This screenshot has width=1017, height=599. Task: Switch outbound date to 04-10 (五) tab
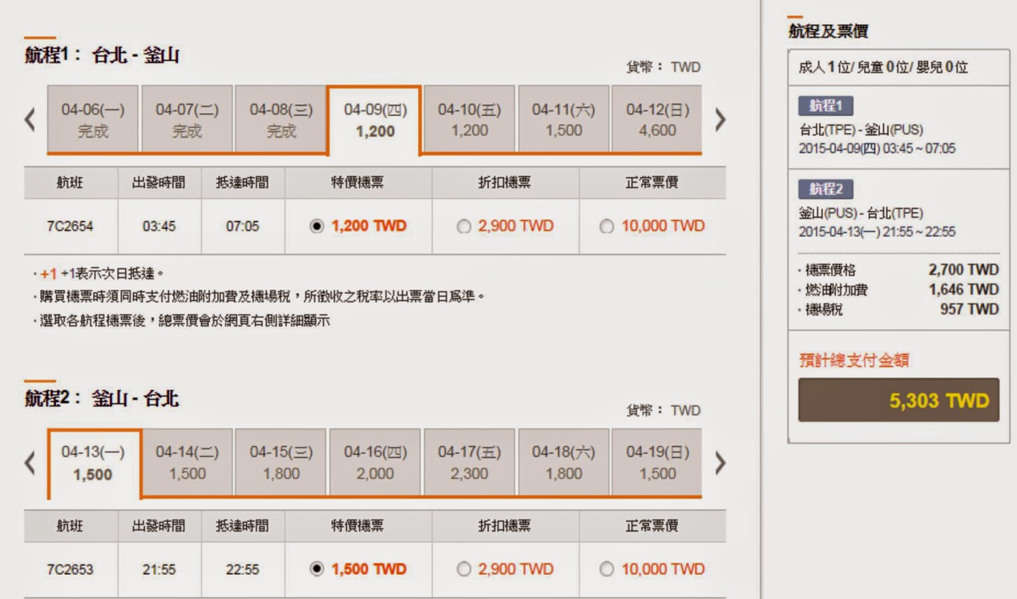click(469, 119)
